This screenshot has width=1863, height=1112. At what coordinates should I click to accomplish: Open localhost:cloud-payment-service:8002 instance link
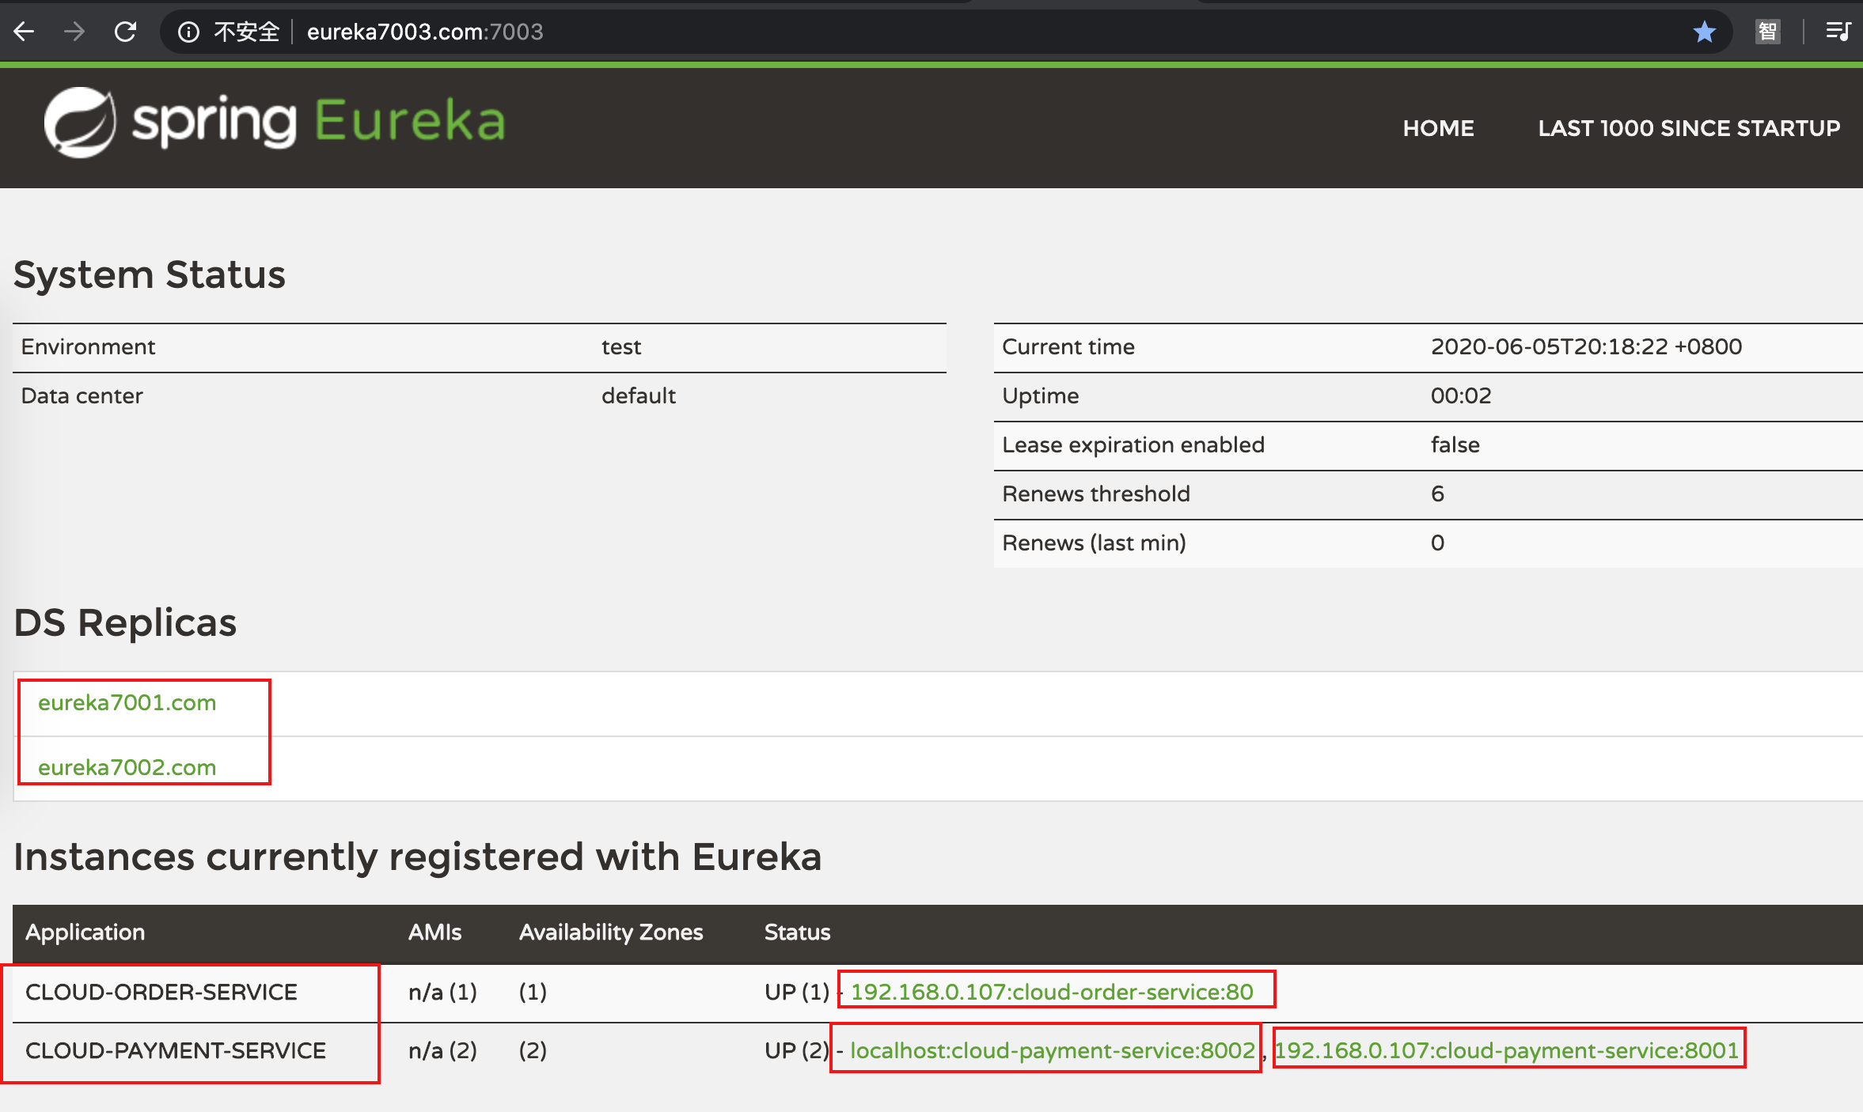1052,1050
